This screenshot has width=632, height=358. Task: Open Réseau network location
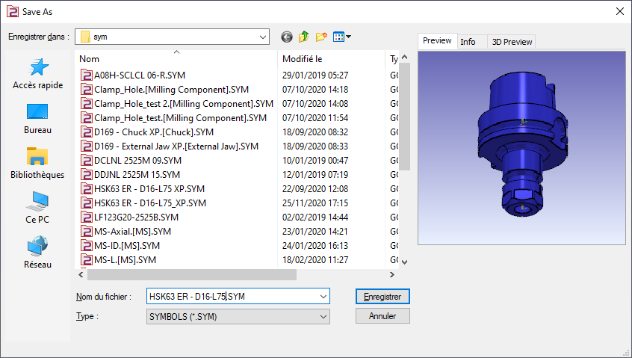coord(38,253)
